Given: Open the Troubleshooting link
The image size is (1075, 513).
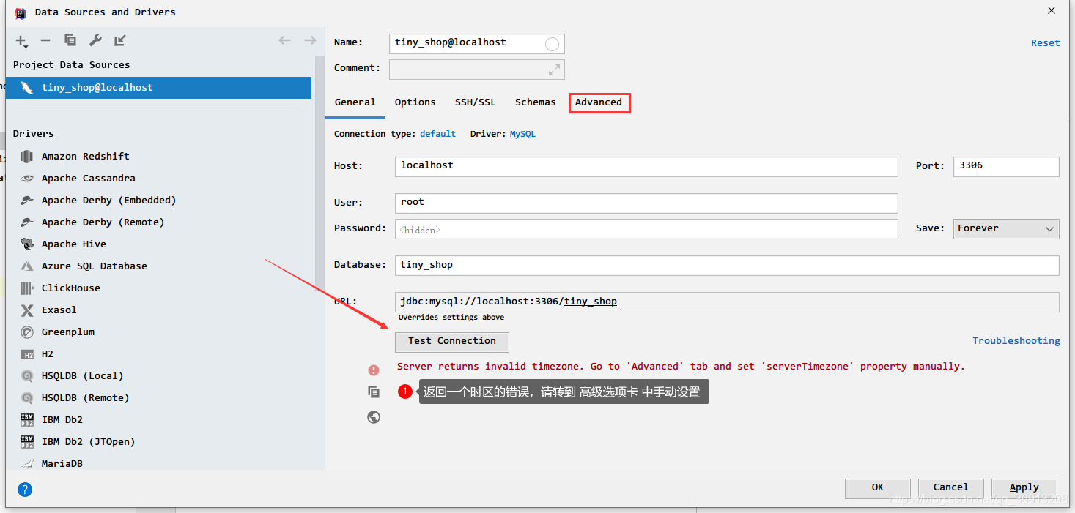Looking at the screenshot, I should tap(1016, 341).
